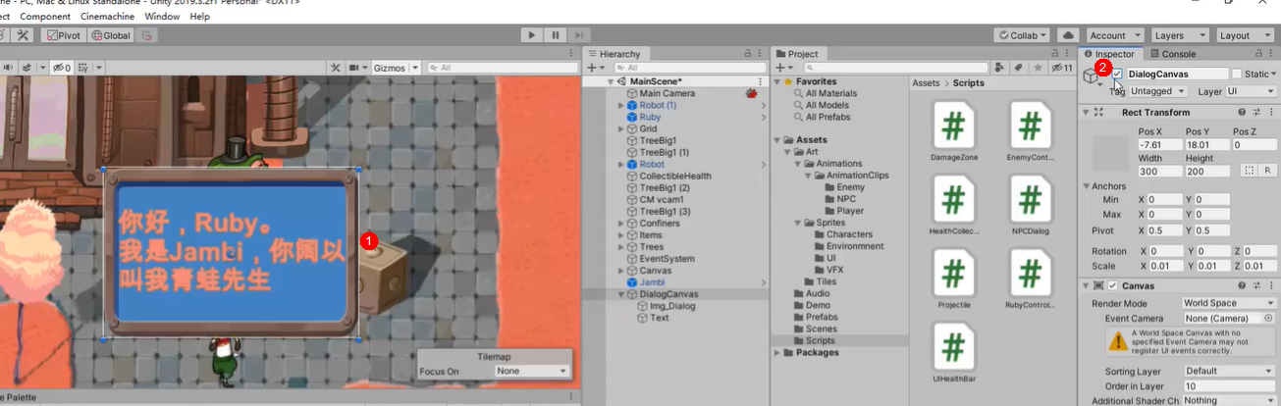
Task: Collapse the DialogCanvas object
Action: (620, 293)
